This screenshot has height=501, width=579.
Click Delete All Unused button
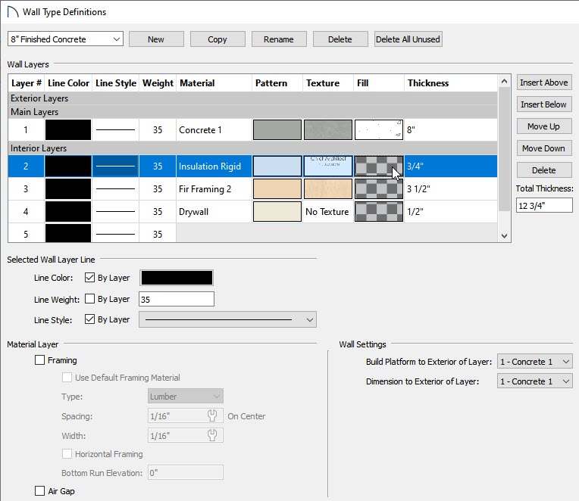(x=408, y=39)
